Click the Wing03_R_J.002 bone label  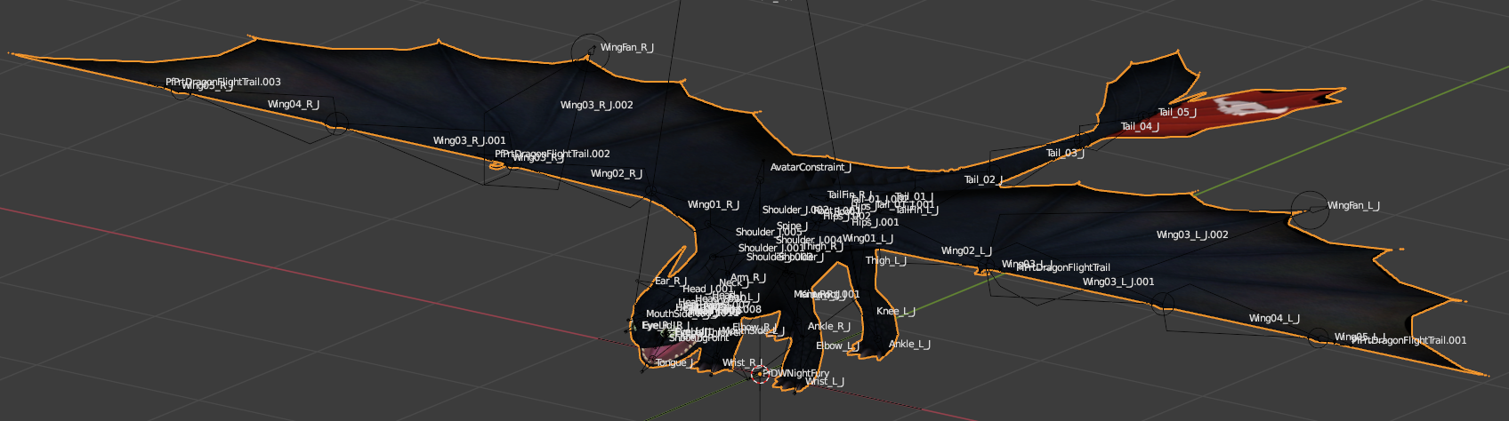coord(597,106)
